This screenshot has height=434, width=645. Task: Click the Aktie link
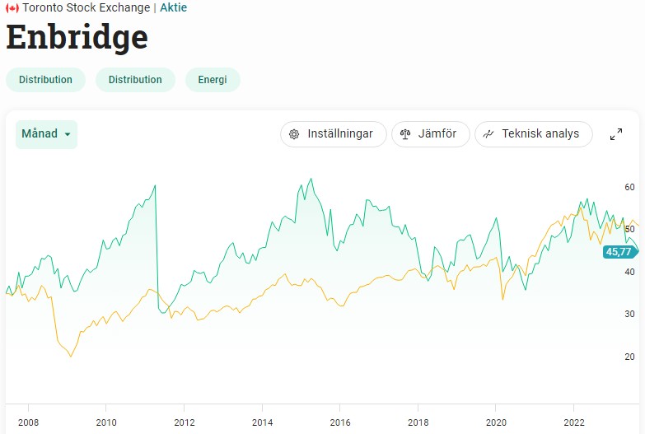[x=173, y=7]
